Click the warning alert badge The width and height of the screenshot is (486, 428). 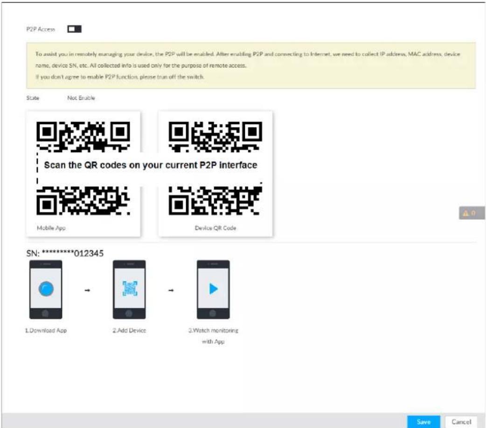pyautogui.click(x=472, y=213)
